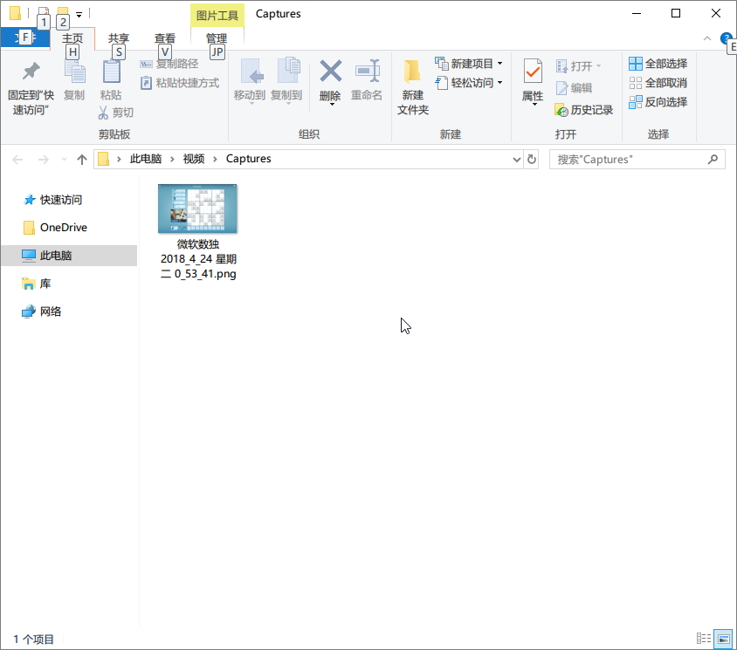Screen dimensions: 737x650
Task: Click the file name 微软数独 2018_4_24 png
Action: pyautogui.click(x=198, y=259)
